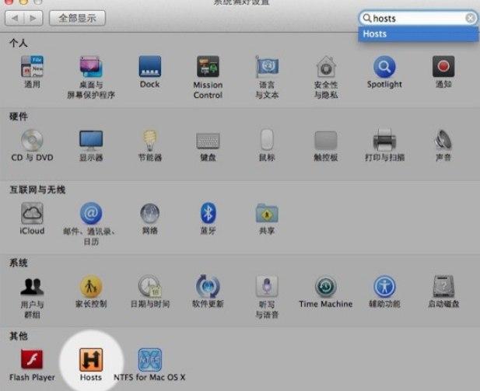Click the 全部显示 (Show All) button
The width and height of the screenshot is (480, 391).
pyautogui.click(x=78, y=18)
